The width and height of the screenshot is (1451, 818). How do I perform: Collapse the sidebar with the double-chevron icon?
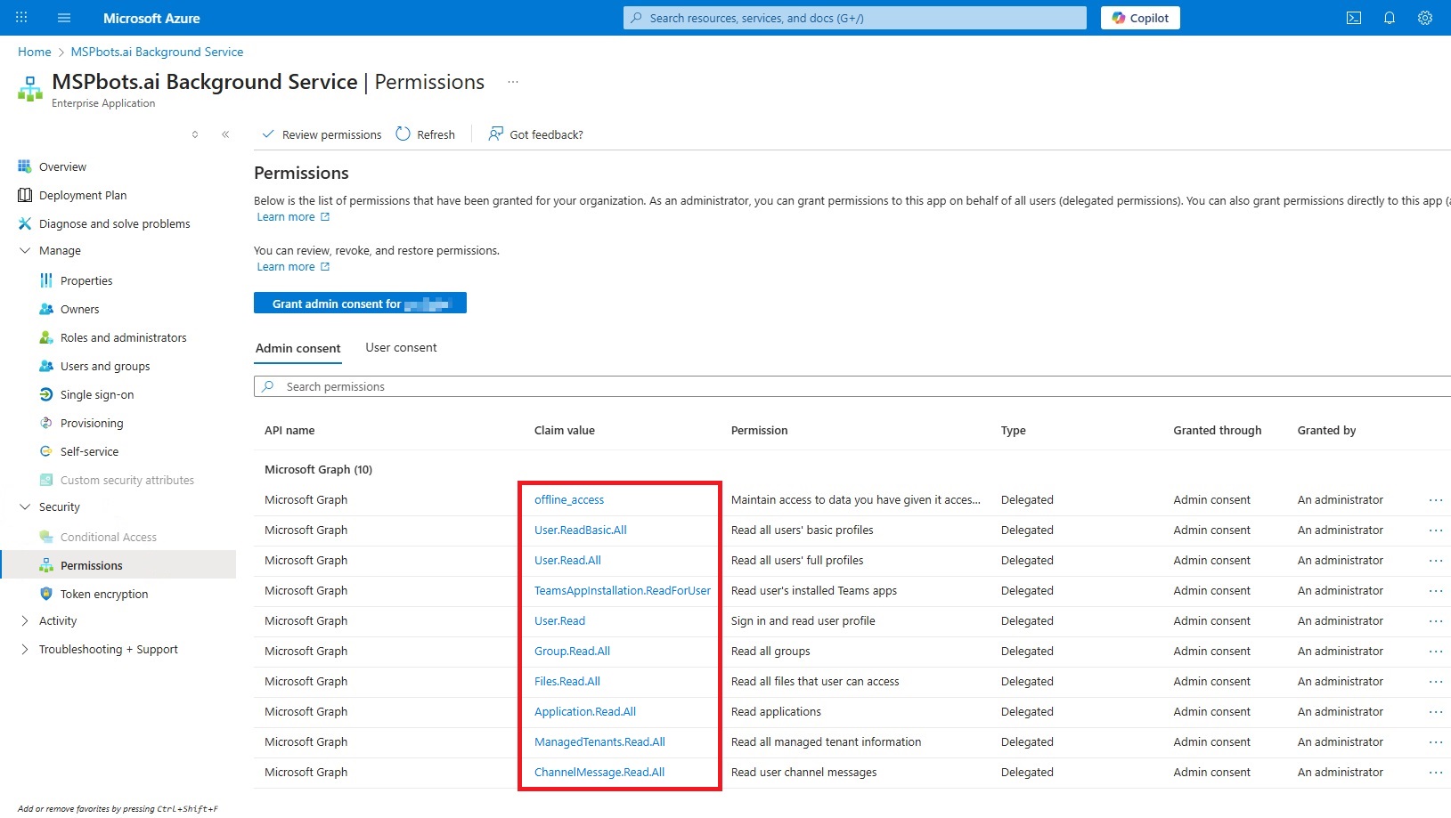click(x=225, y=134)
